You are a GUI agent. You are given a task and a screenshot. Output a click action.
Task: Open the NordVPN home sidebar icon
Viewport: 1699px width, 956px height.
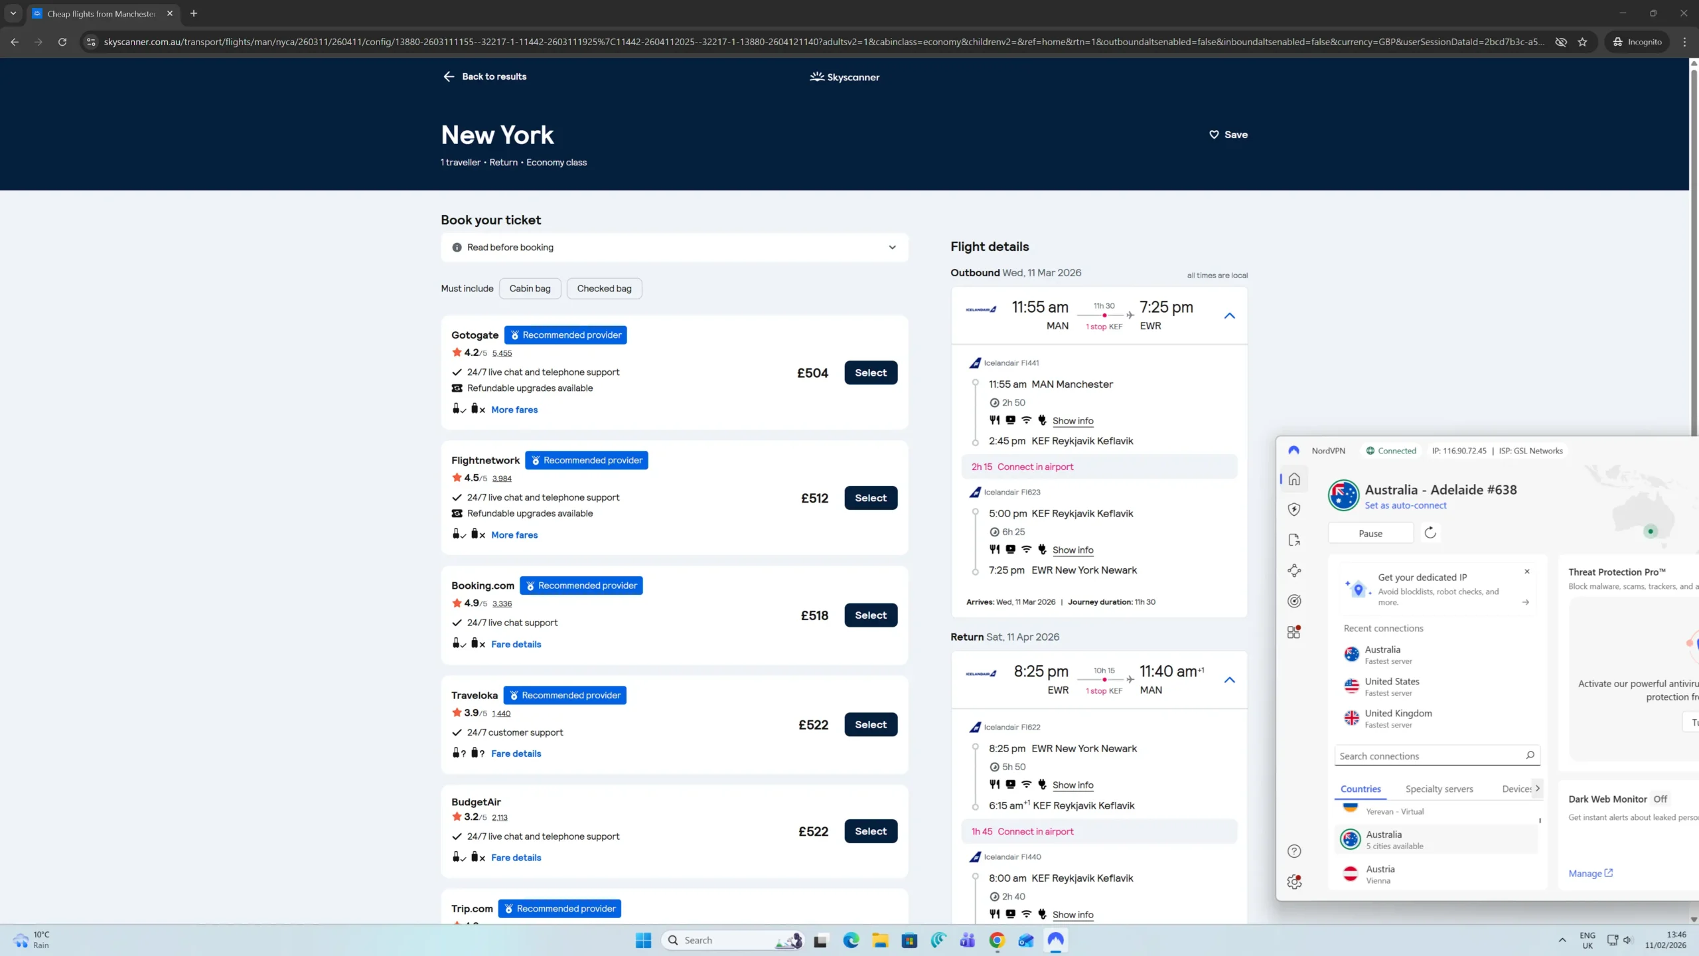[1293, 479]
